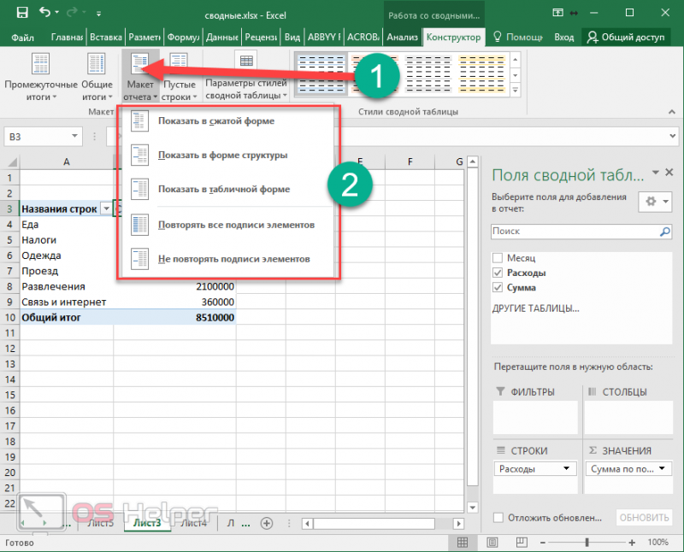Viewport: 684px width, 552px height.
Task: Zoom out with the minus button
Action: pos(543,543)
